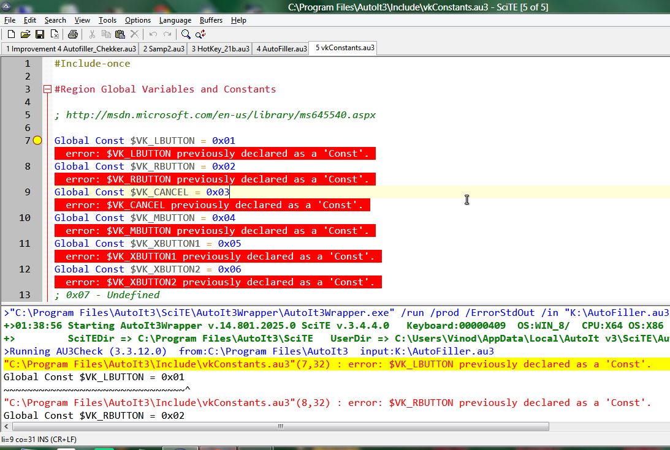
Task: Click the $VK_LBUTTON = 0x01 code line
Action: click(x=145, y=140)
